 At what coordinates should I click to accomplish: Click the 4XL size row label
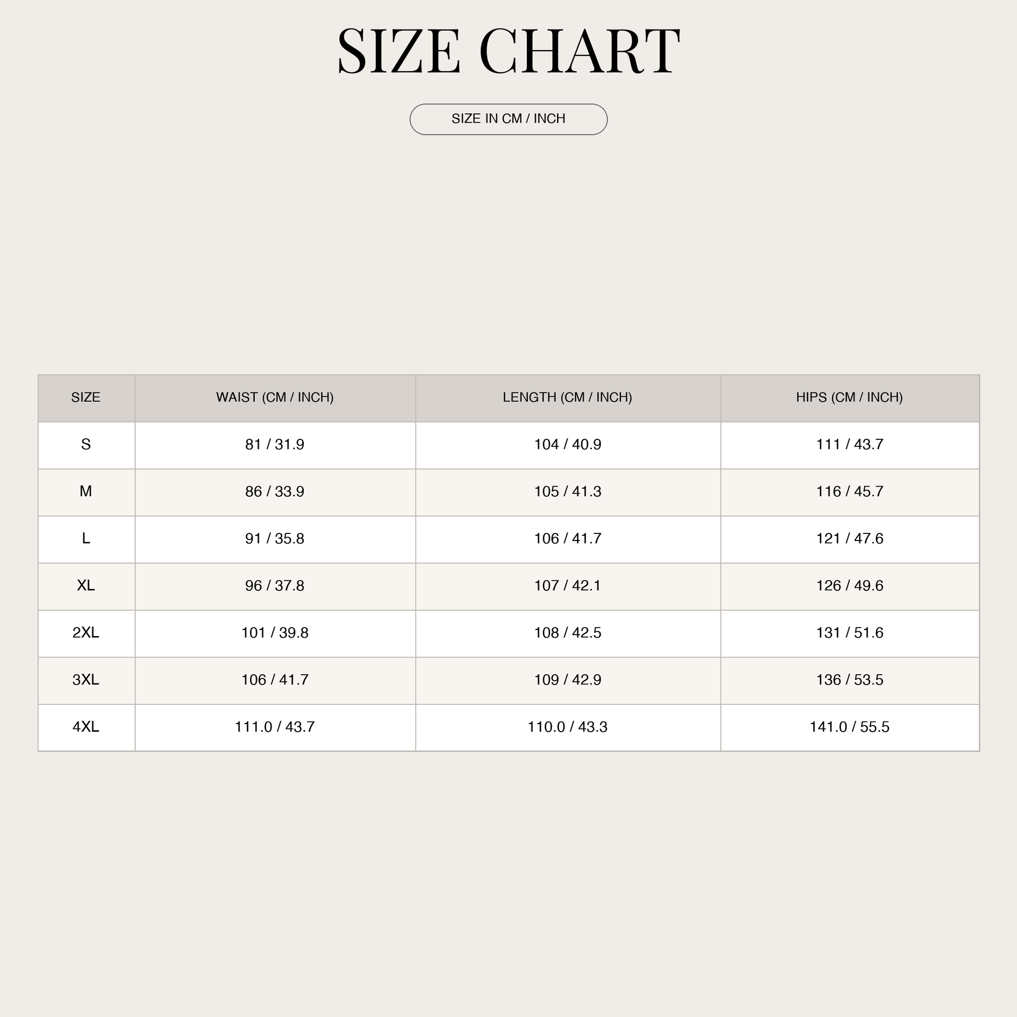point(86,727)
